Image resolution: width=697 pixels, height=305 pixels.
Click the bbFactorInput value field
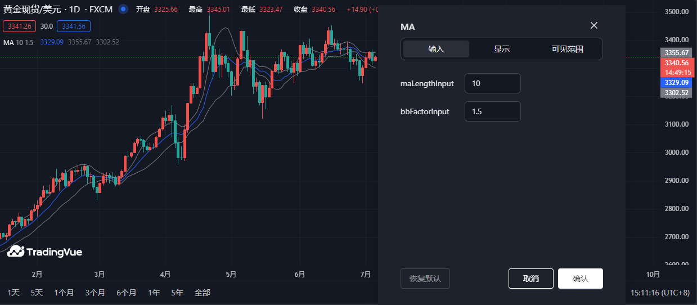492,111
